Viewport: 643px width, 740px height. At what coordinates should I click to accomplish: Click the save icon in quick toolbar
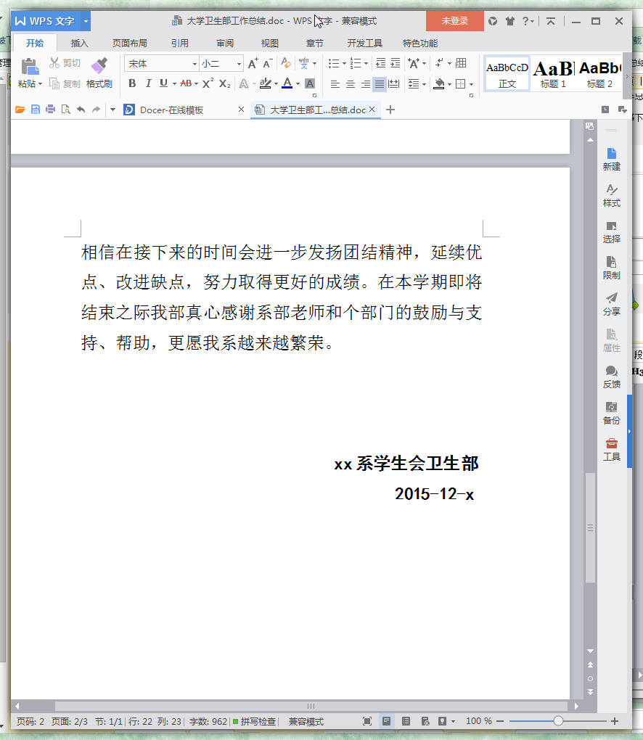(36, 110)
